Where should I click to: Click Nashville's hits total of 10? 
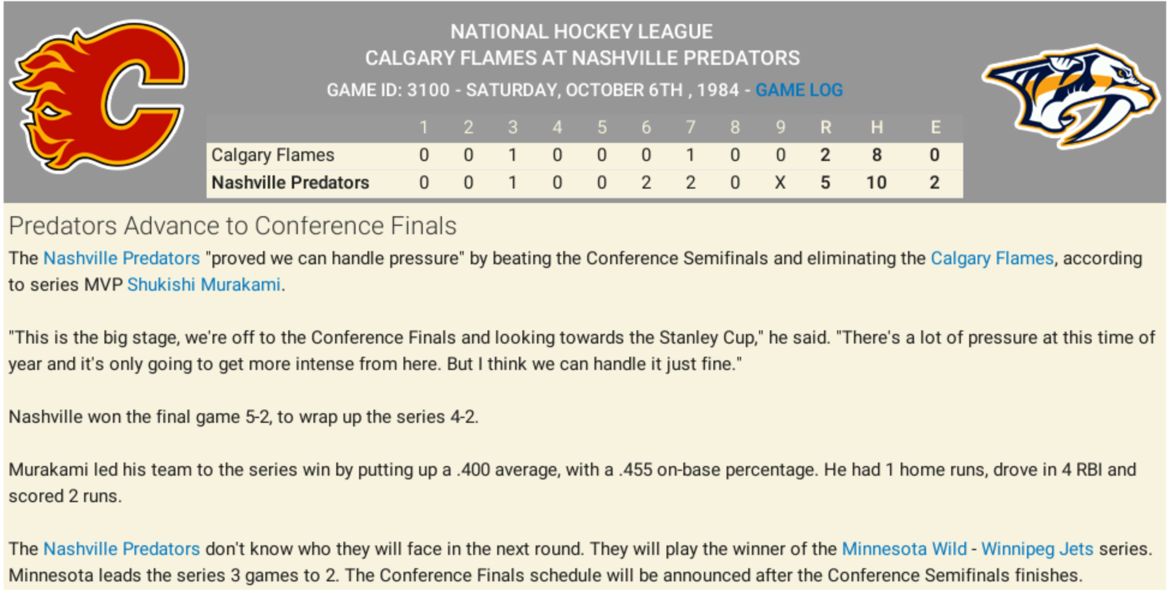pos(876,183)
